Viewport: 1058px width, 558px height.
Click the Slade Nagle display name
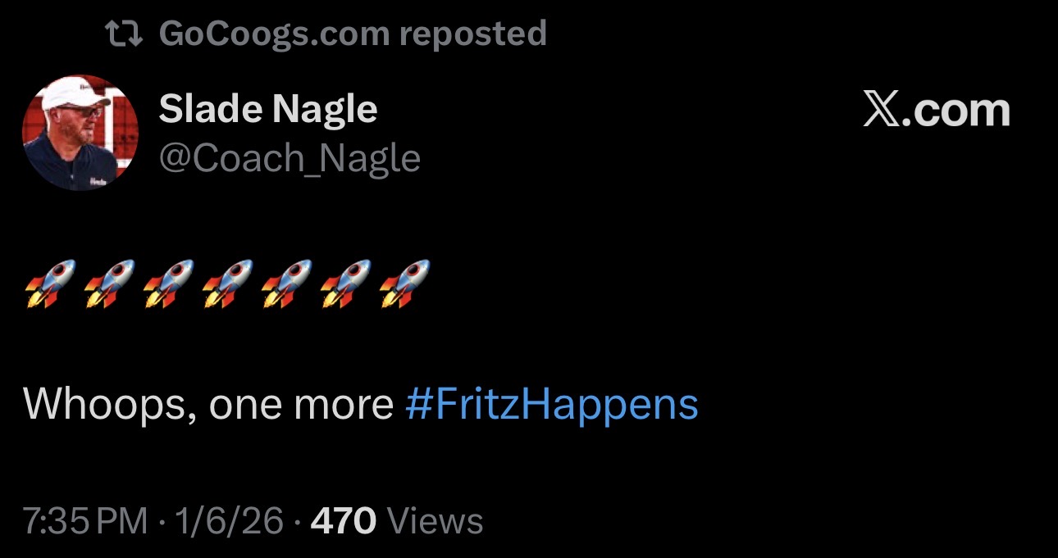[x=267, y=109]
